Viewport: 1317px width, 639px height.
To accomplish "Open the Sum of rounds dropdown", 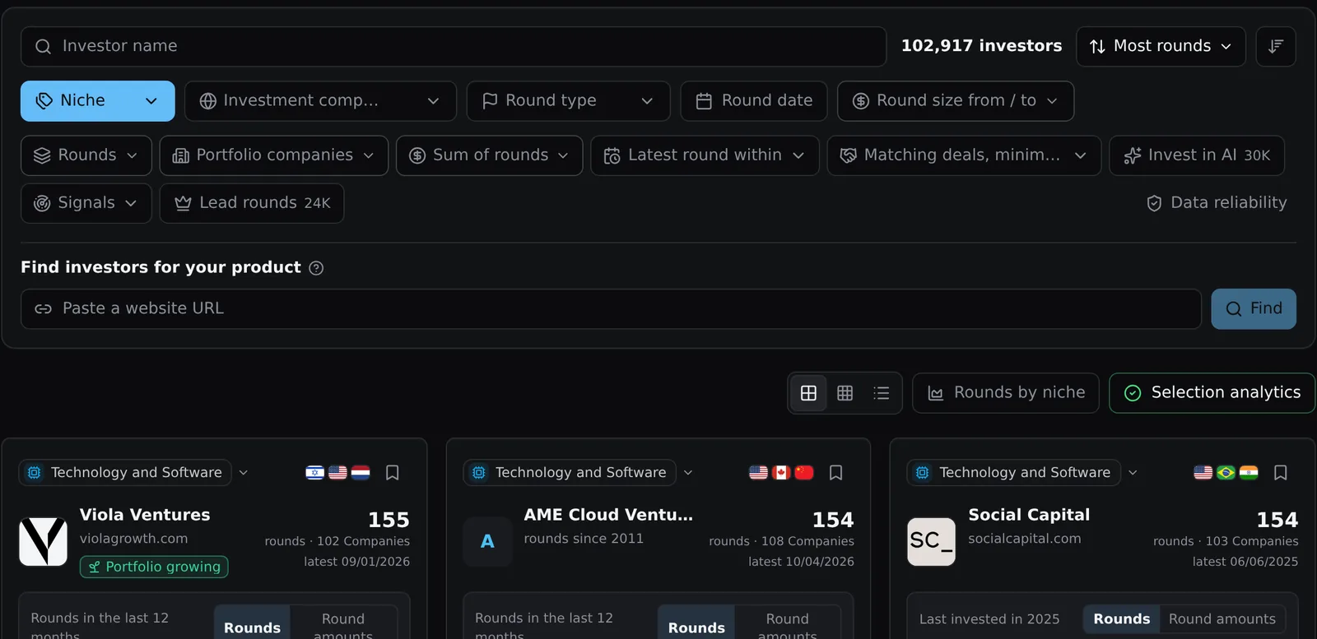I will [x=489, y=155].
